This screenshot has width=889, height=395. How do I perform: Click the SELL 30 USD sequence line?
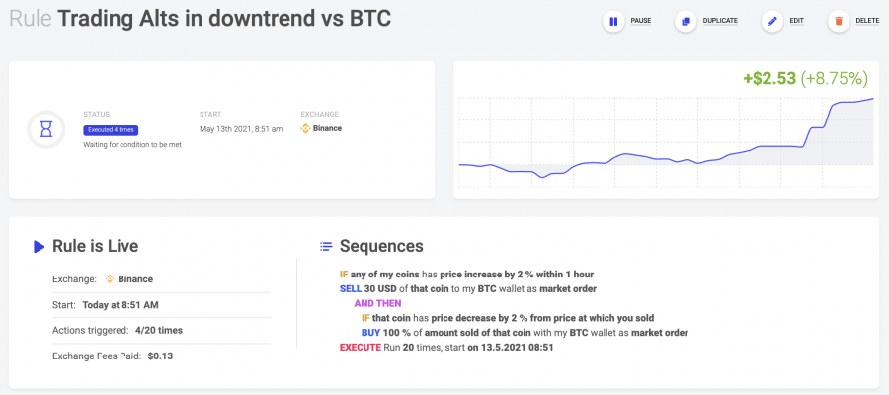pyautogui.click(x=468, y=289)
